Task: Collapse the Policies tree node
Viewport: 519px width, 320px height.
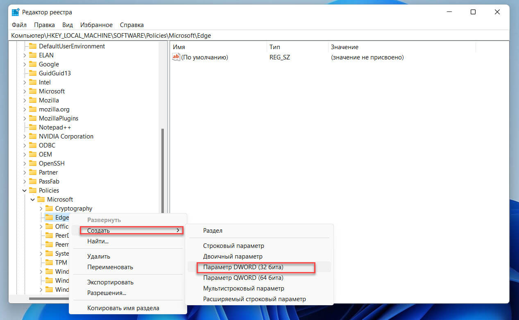Action: [x=25, y=191]
